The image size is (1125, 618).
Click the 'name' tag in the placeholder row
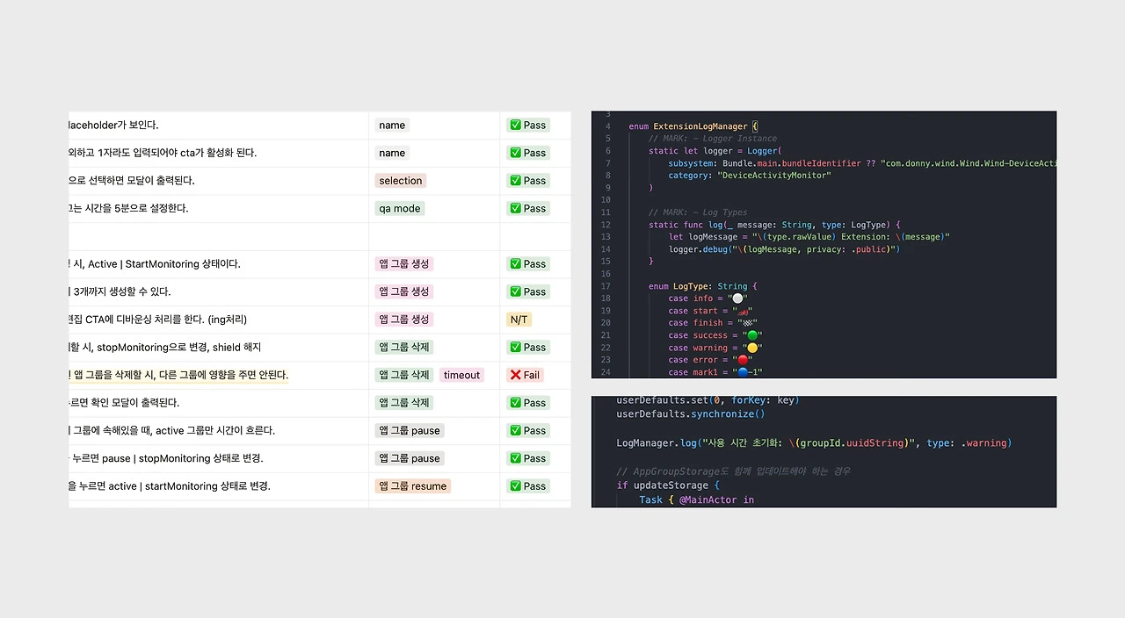click(392, 125)
